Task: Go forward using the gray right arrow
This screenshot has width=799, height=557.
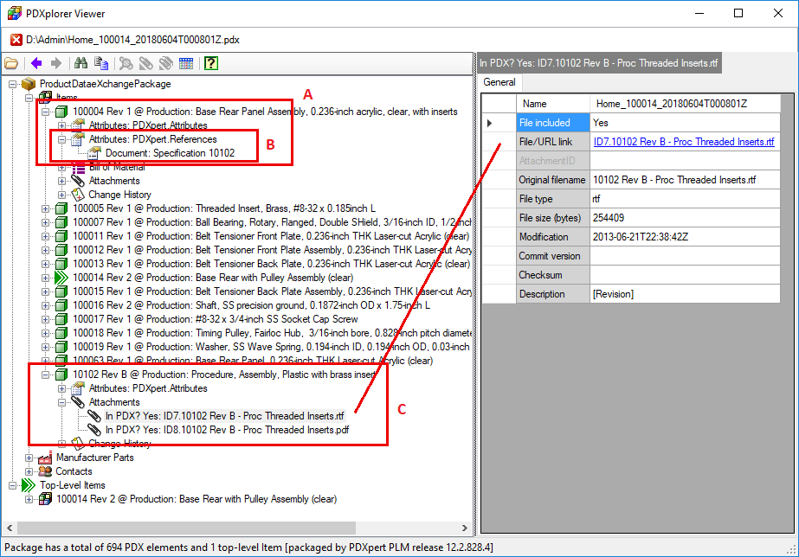Action: (x=56, y=63)
